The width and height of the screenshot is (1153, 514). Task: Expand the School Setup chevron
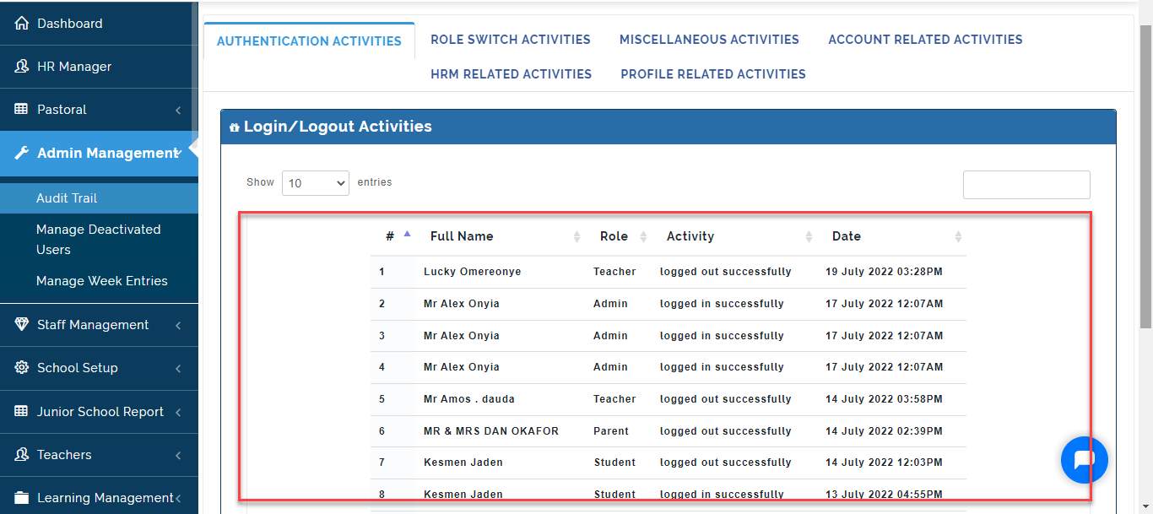(x=178, y=369)
